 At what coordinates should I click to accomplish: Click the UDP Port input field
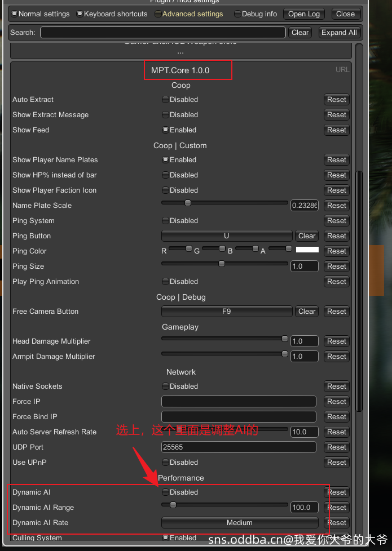[239, 447]
